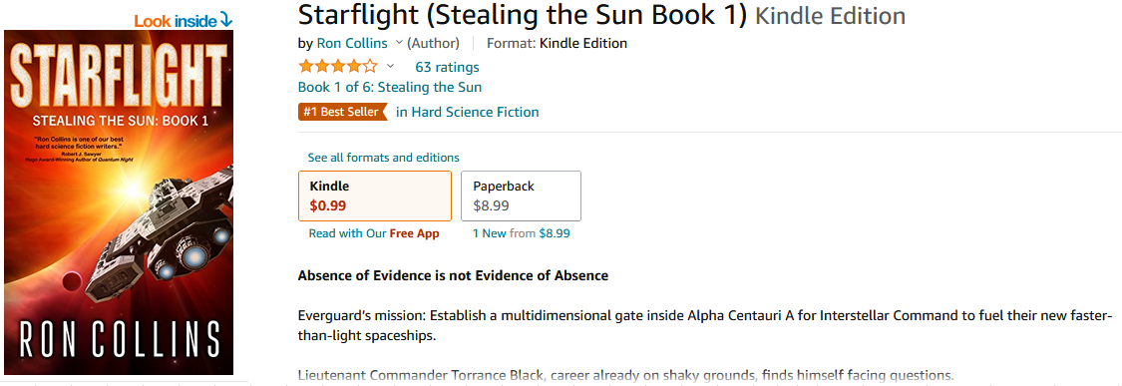Open the Starflight book cover image
This screenshot has height=386, width=1122.
pyautogui.click(x=119, y=201)
